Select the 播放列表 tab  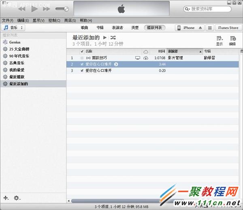coord(155,28)
